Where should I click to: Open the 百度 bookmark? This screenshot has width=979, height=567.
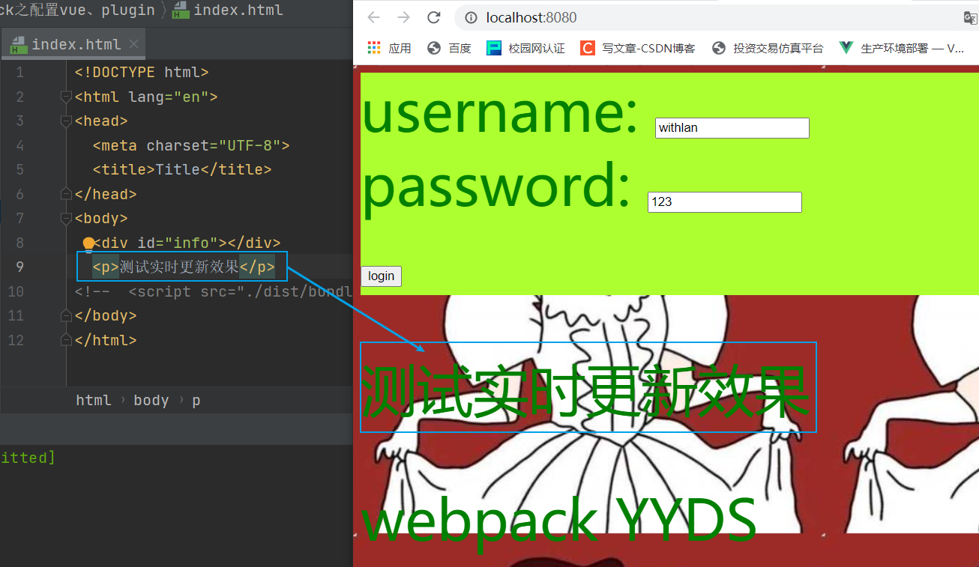coord(449,48)
